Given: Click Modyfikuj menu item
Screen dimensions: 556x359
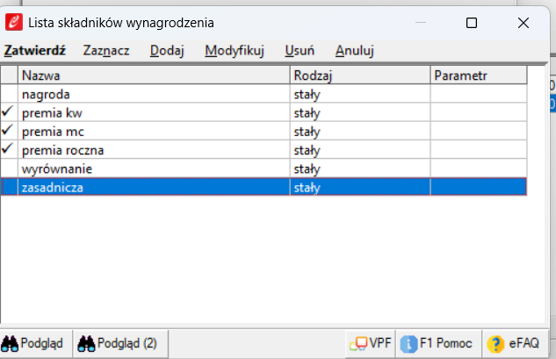Looking at the screenshot, I should [235, 50].
